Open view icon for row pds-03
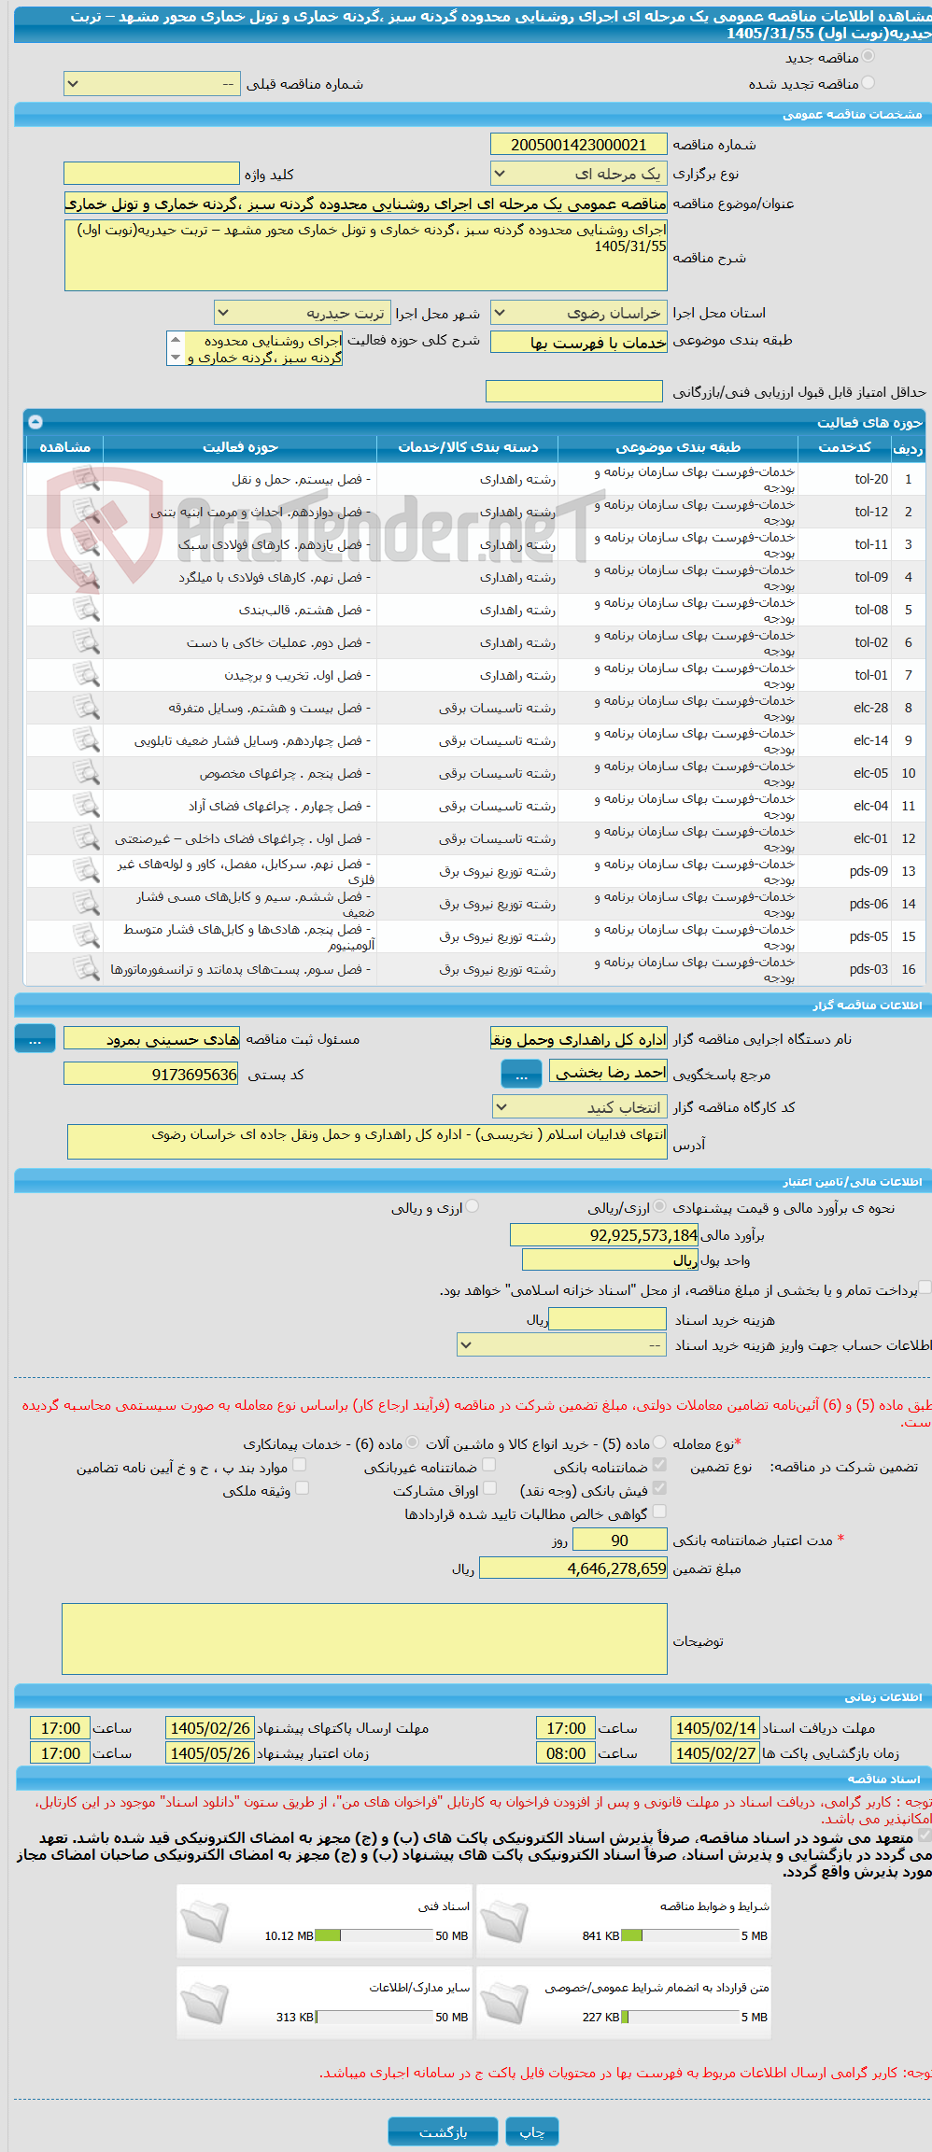Viewport: 932px width, 2152px height. pos(86,969)
